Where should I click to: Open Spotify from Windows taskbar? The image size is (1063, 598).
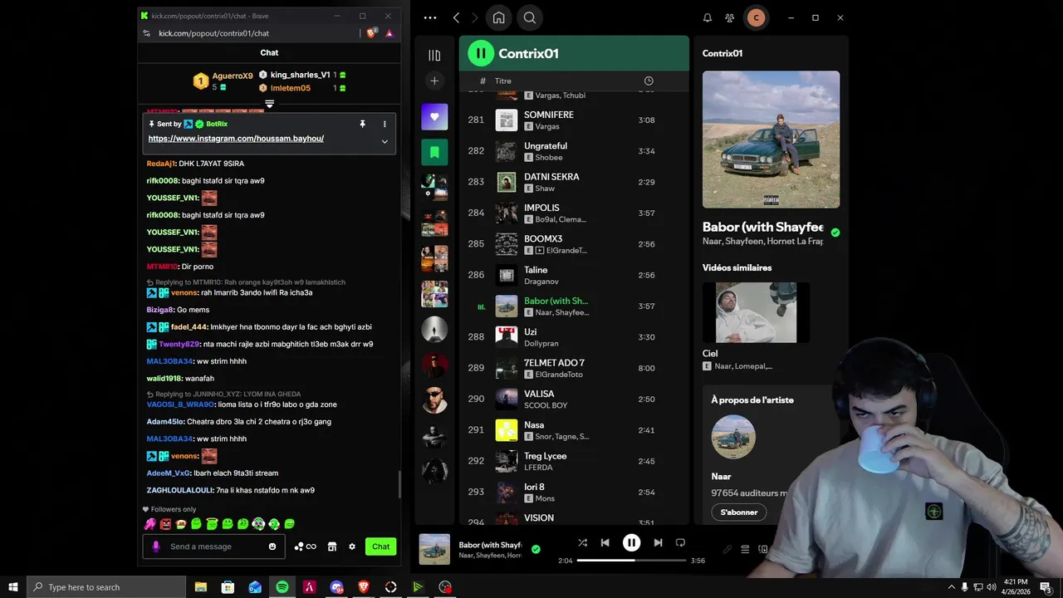(282, 587)
